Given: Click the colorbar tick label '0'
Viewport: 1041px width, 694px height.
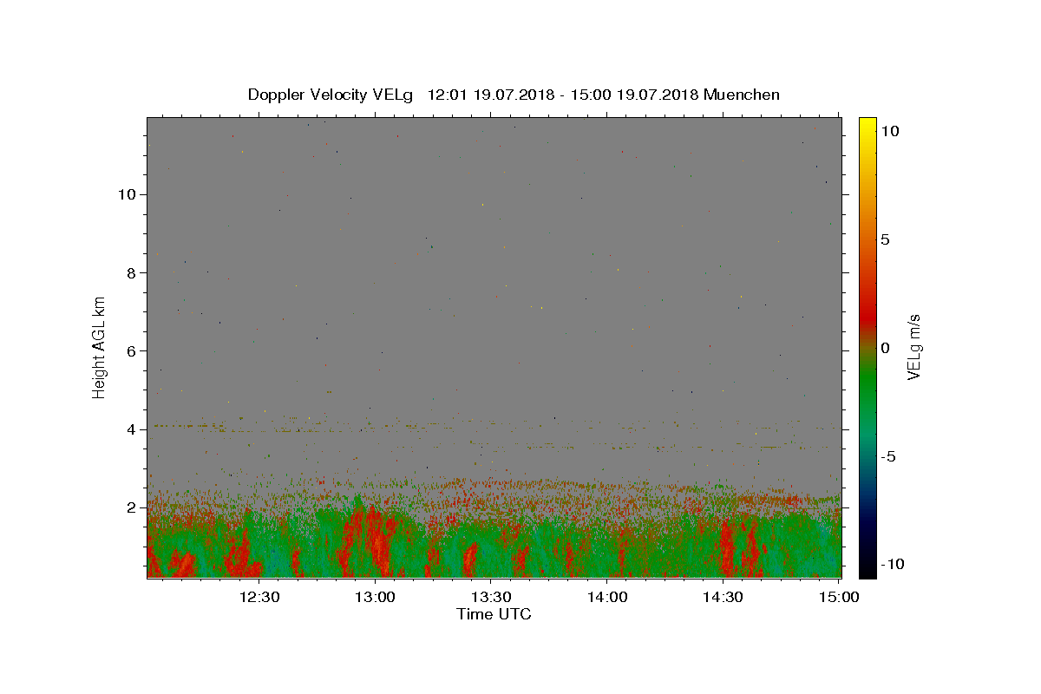Looking at the screenshot, I should point(886,348).
